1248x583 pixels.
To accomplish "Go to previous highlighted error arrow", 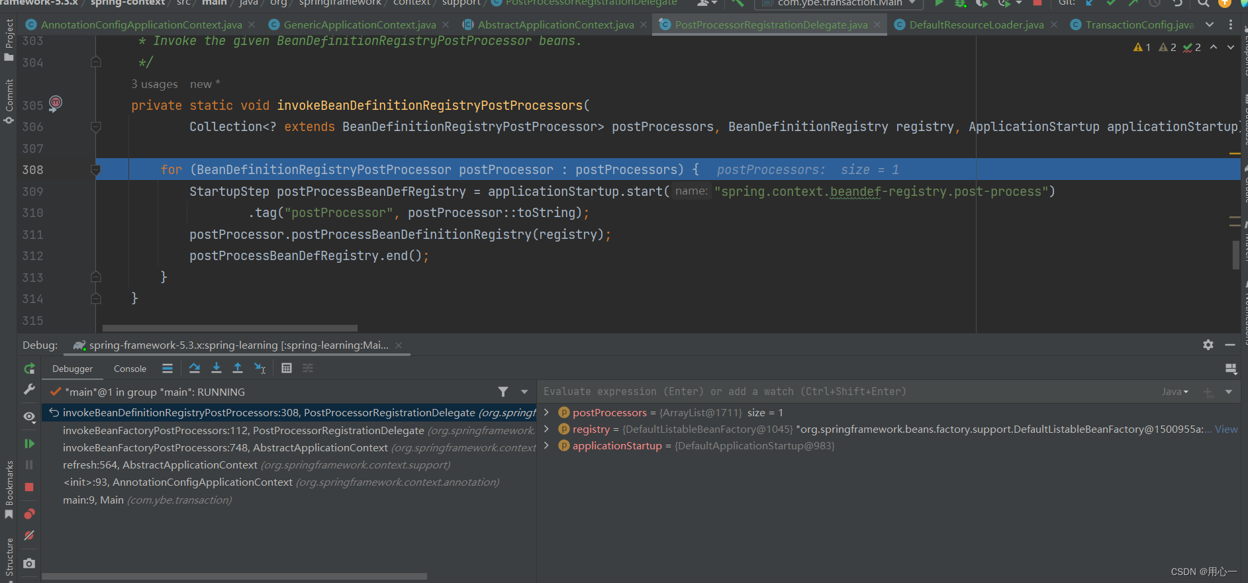I will [1214, 47].
